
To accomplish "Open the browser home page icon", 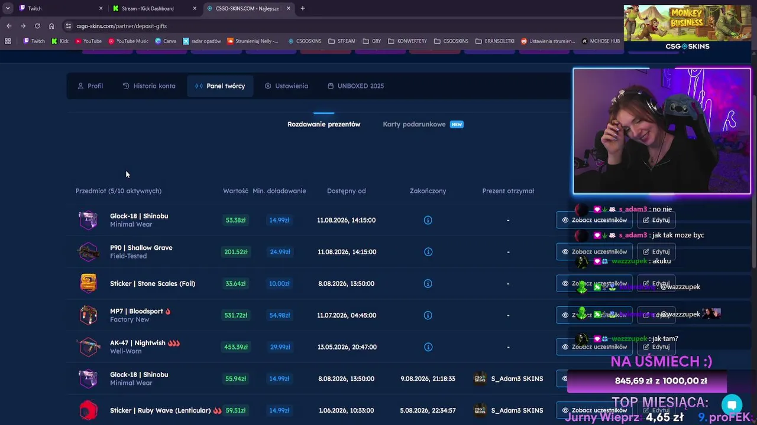I will click(51, 26).
